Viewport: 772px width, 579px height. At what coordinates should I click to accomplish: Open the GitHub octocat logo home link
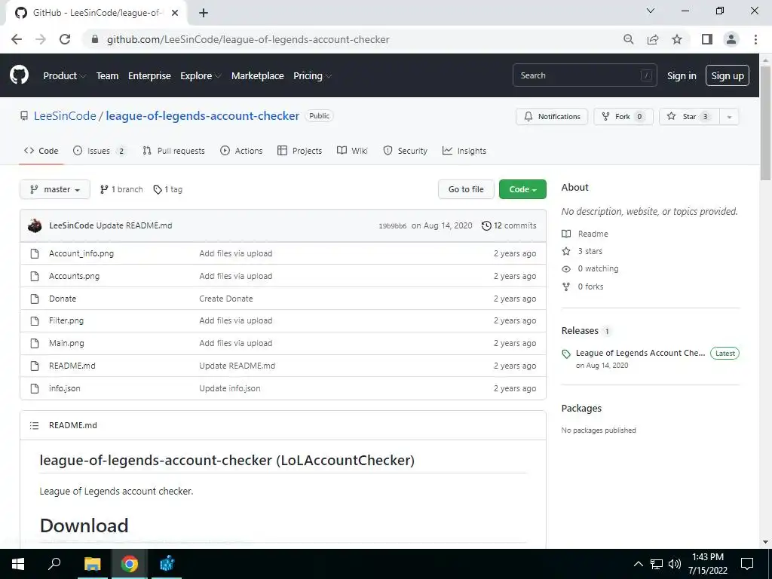tap(19, 75)
